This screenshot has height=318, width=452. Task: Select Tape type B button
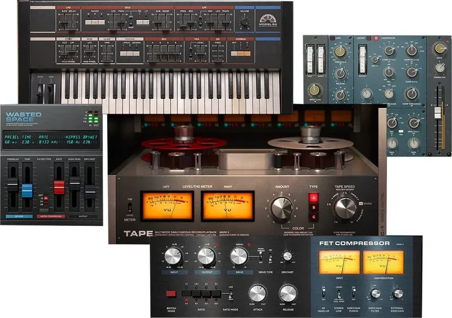(x=314, y=207)
